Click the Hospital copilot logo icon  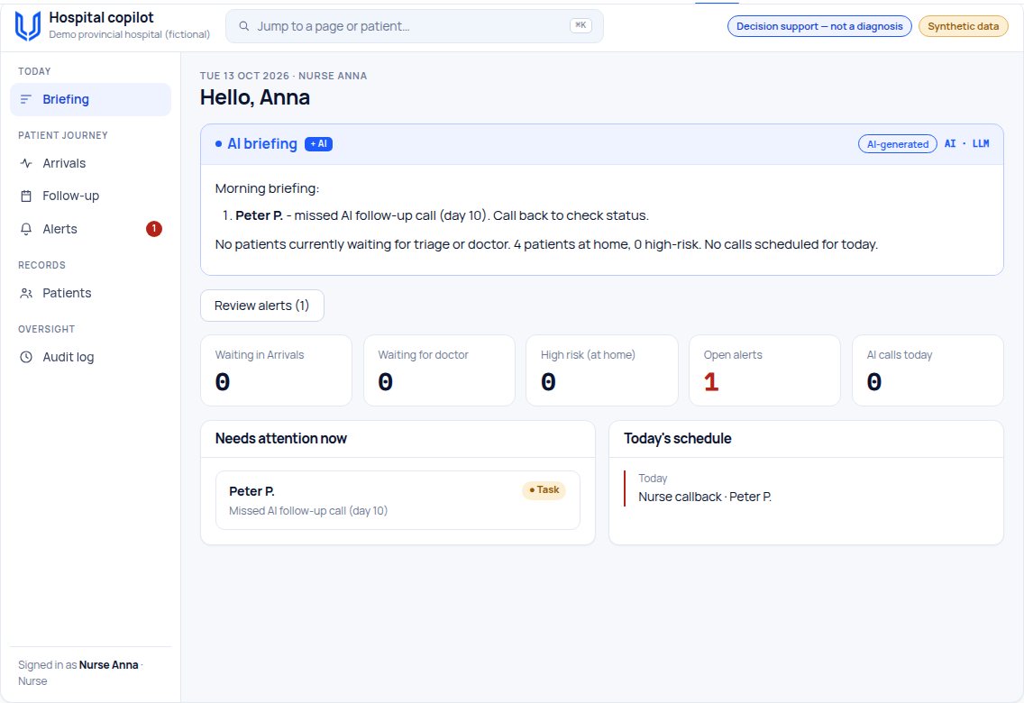[x=27, y=26]
